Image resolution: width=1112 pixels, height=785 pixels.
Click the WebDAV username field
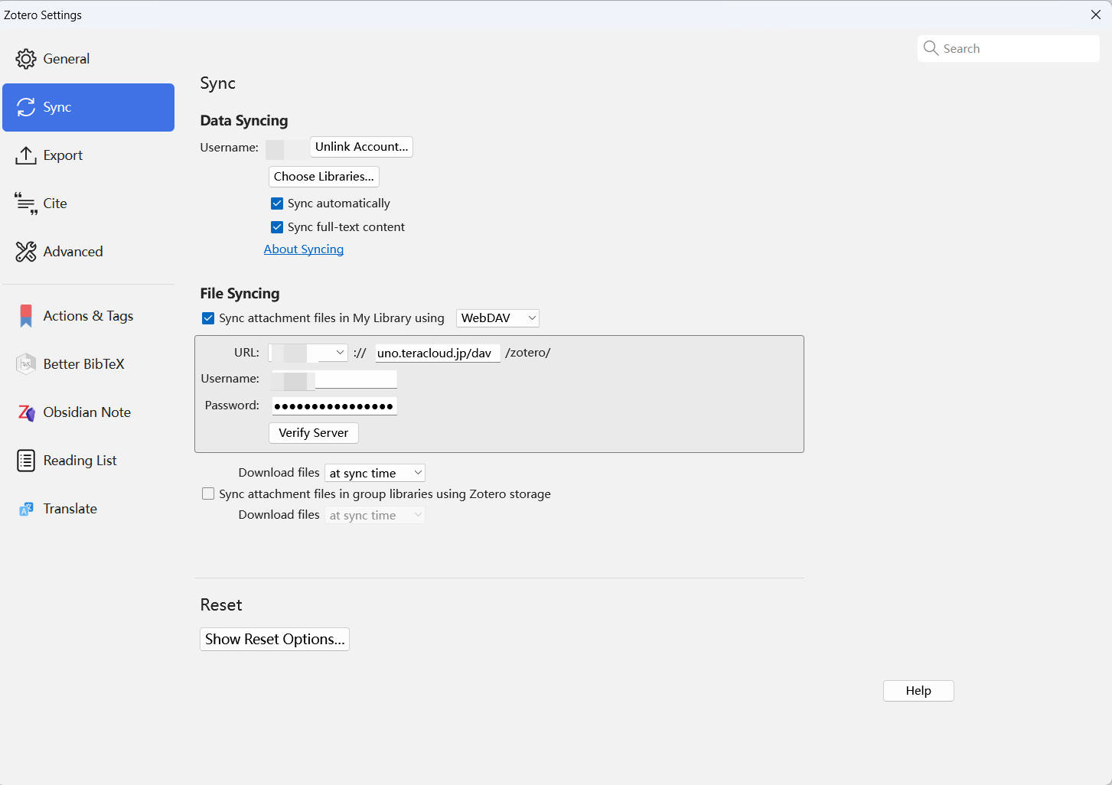pyautogui.click(x=334, y=379)
